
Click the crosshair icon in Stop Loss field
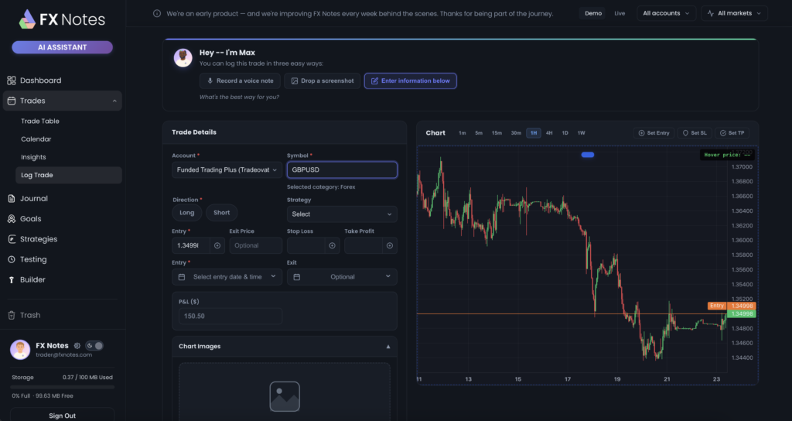(x=333, y=245)
